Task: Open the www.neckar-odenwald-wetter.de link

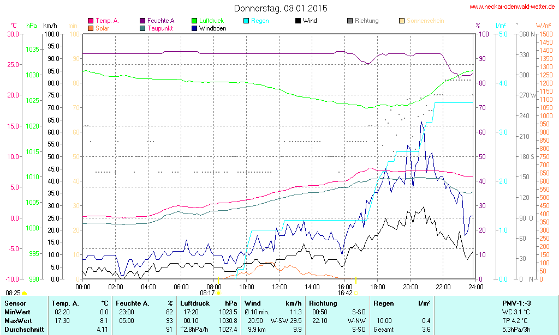Action: coord(512,7)
